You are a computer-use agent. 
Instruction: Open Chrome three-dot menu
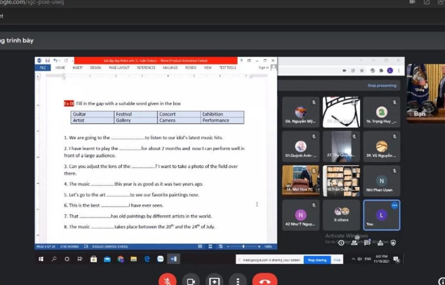pyautogui.click(x=399, y=71)
